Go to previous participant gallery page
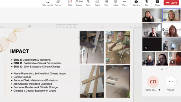This screenshot has width=181, height=102. [x=158, y=69]
